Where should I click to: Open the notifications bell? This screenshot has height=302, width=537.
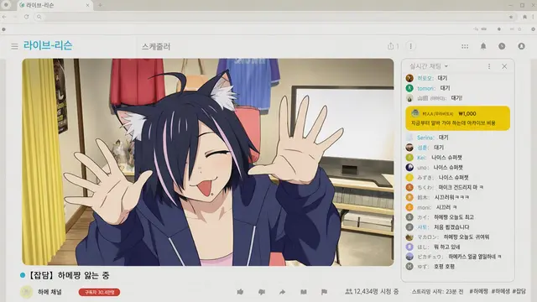pos(483,46)
